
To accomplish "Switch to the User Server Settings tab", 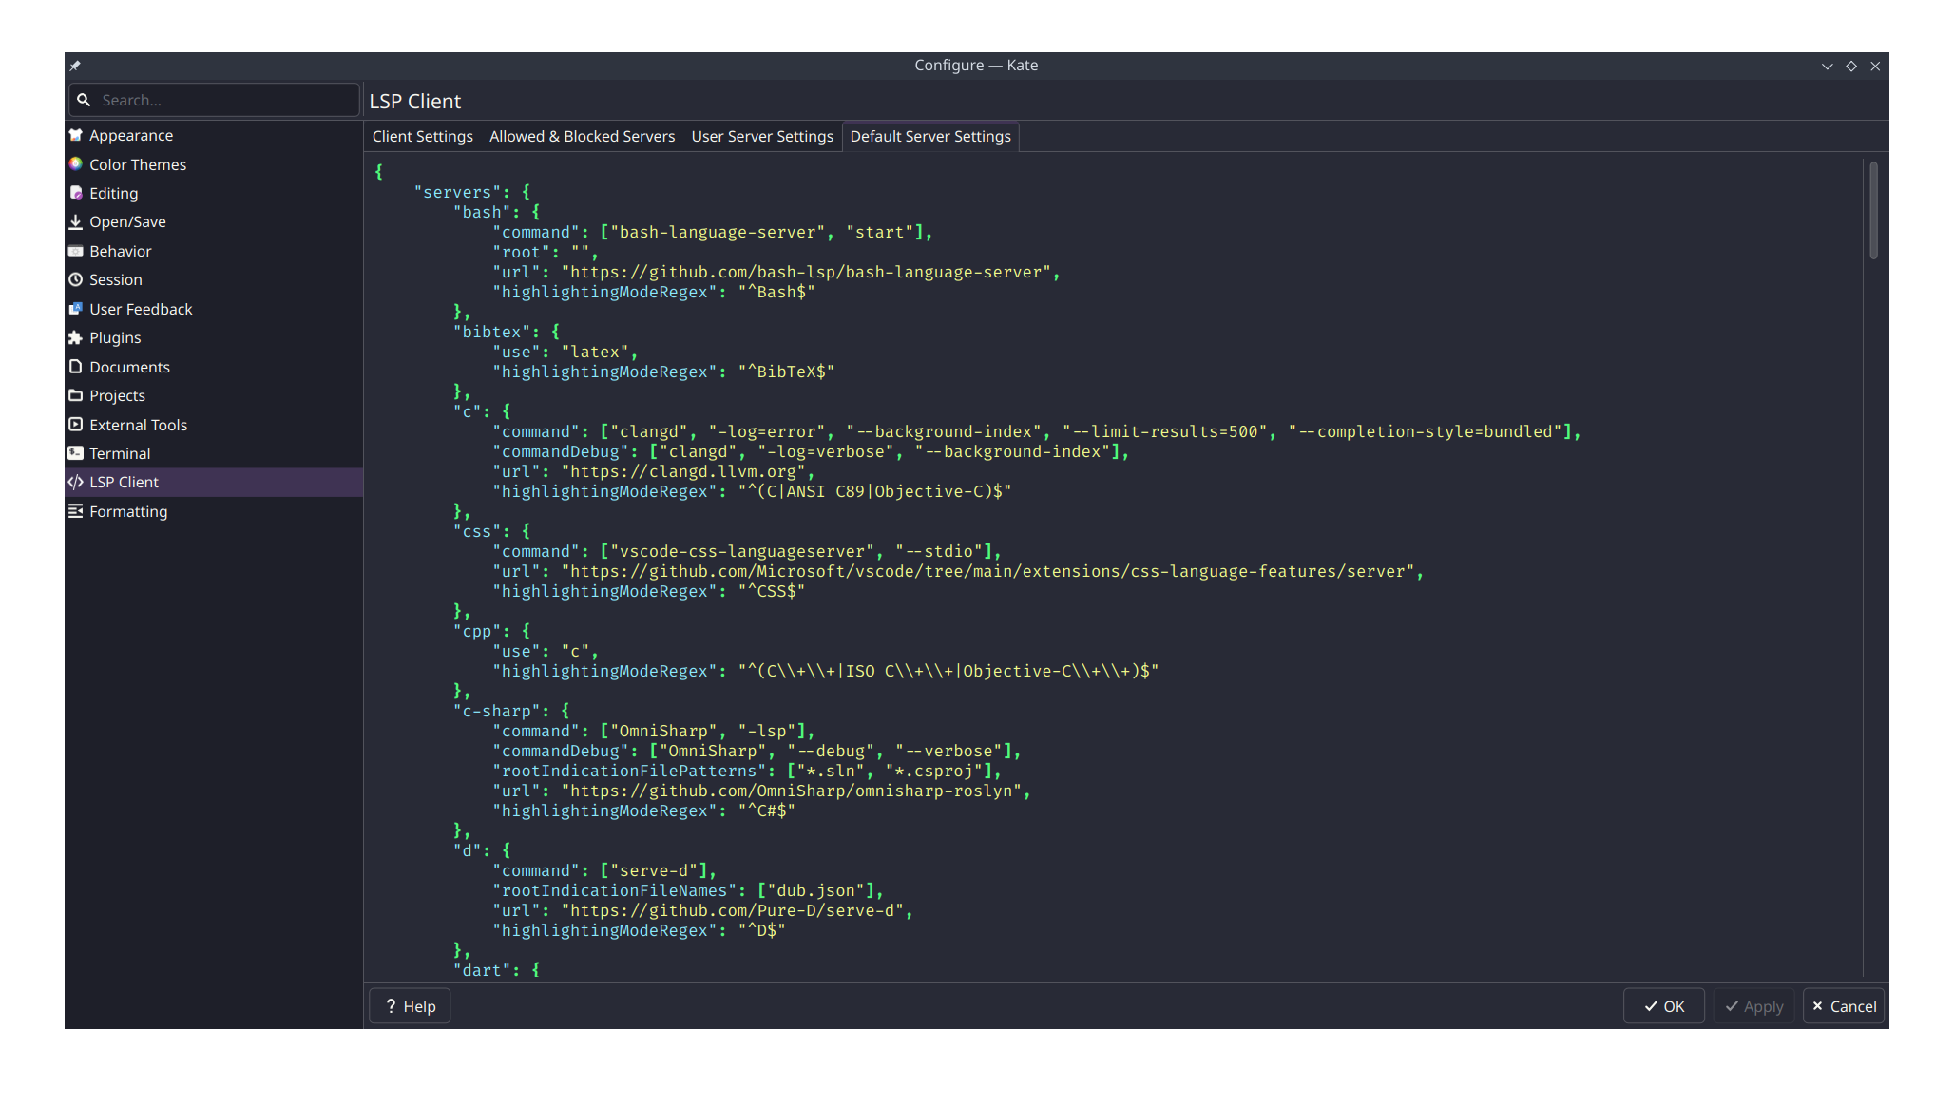I will coord(762,136).
